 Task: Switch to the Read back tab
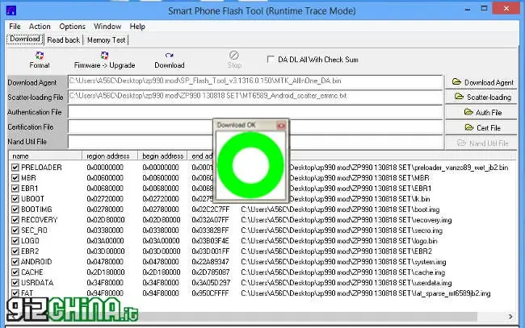pyautogui.click(x=63, y=40)
